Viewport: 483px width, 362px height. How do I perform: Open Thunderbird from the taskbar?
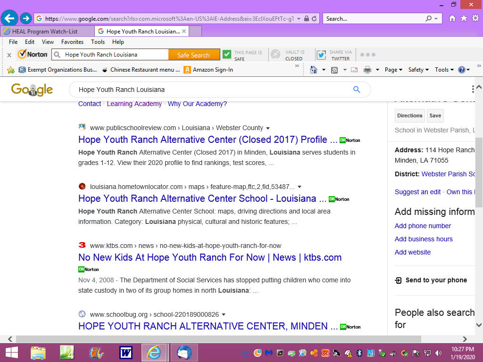point(184,353)
